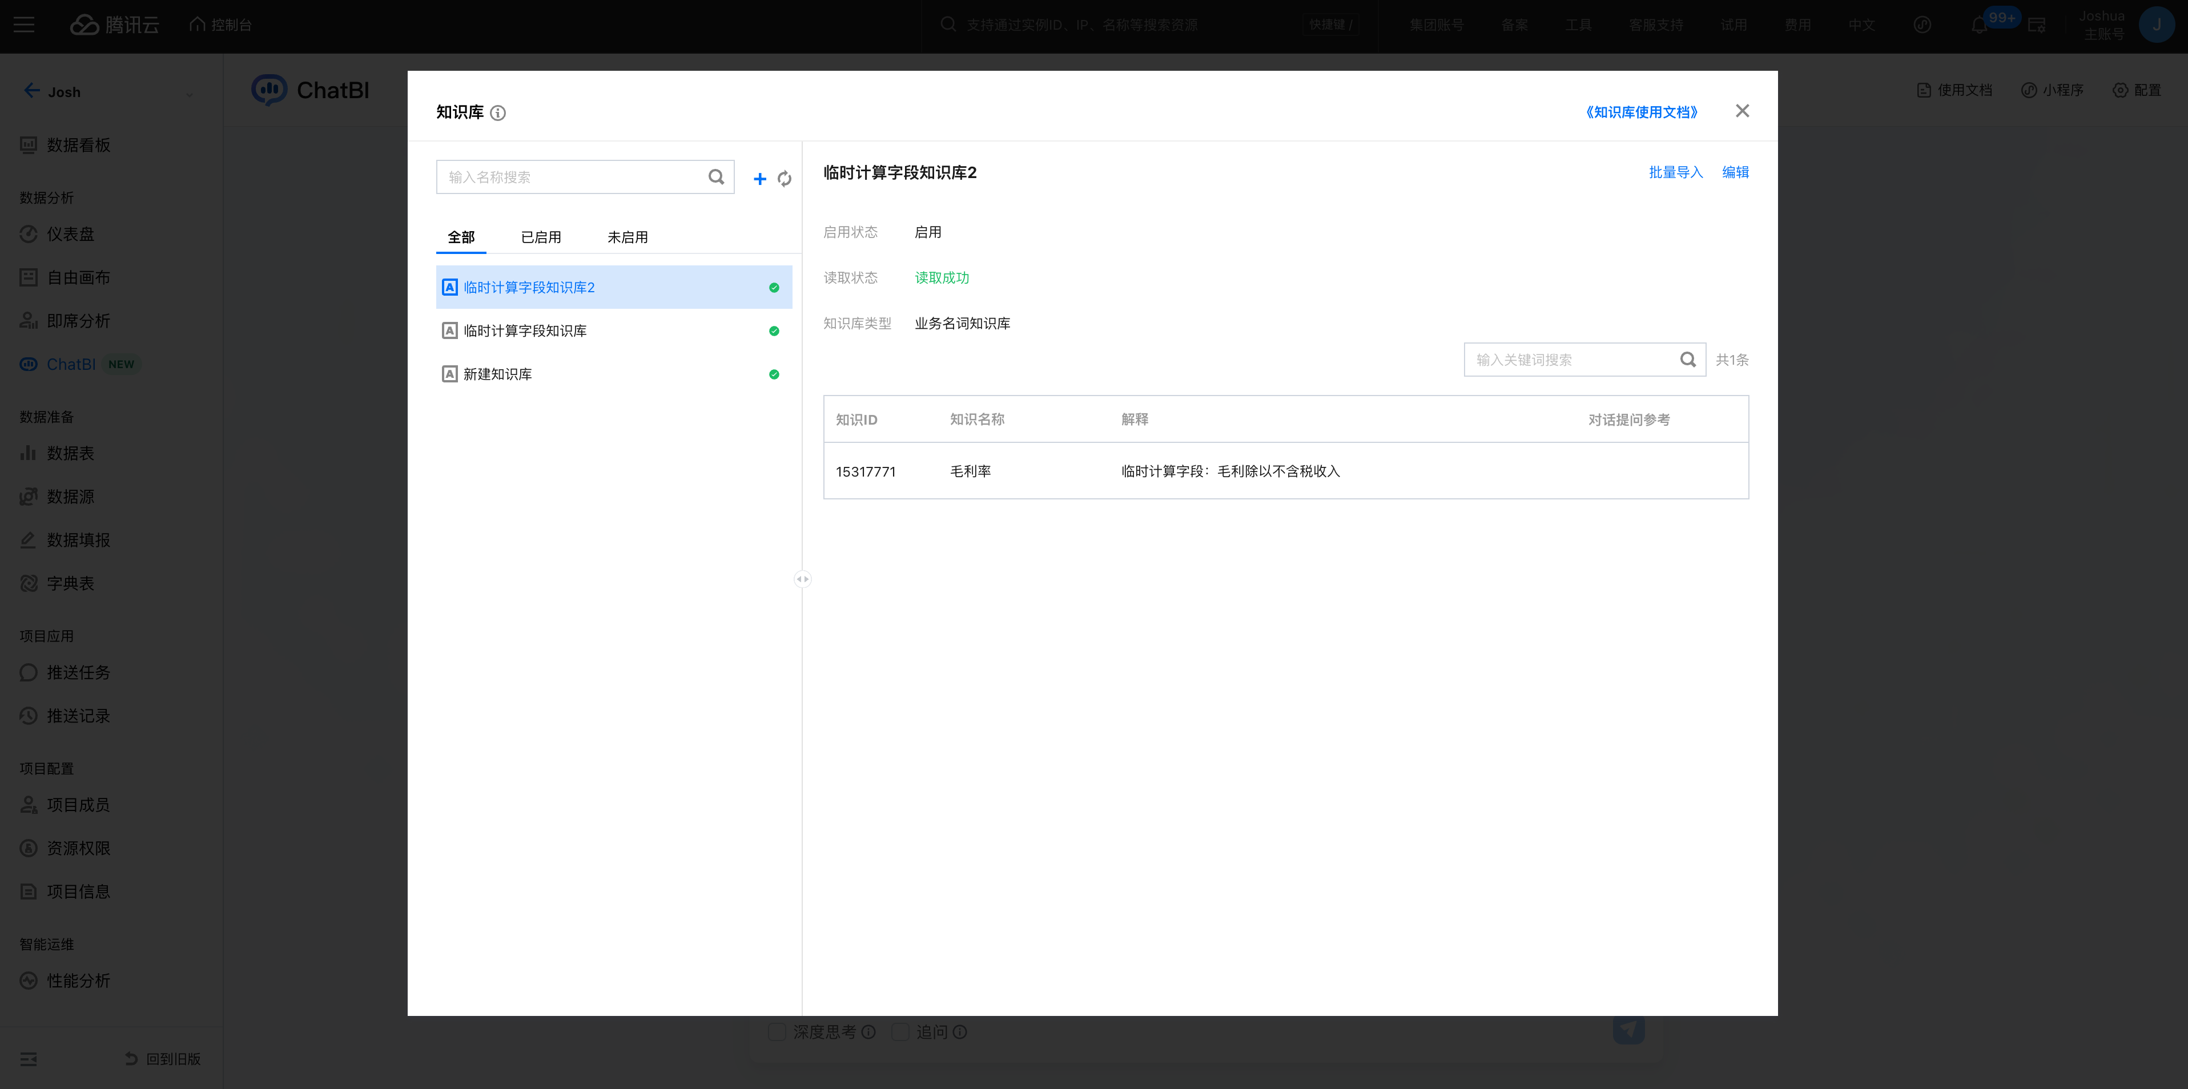Screen dimensions: 2188x1089
Task: Click green status icon of 临时计算字段知识库2
Action: tap(774, 288)
